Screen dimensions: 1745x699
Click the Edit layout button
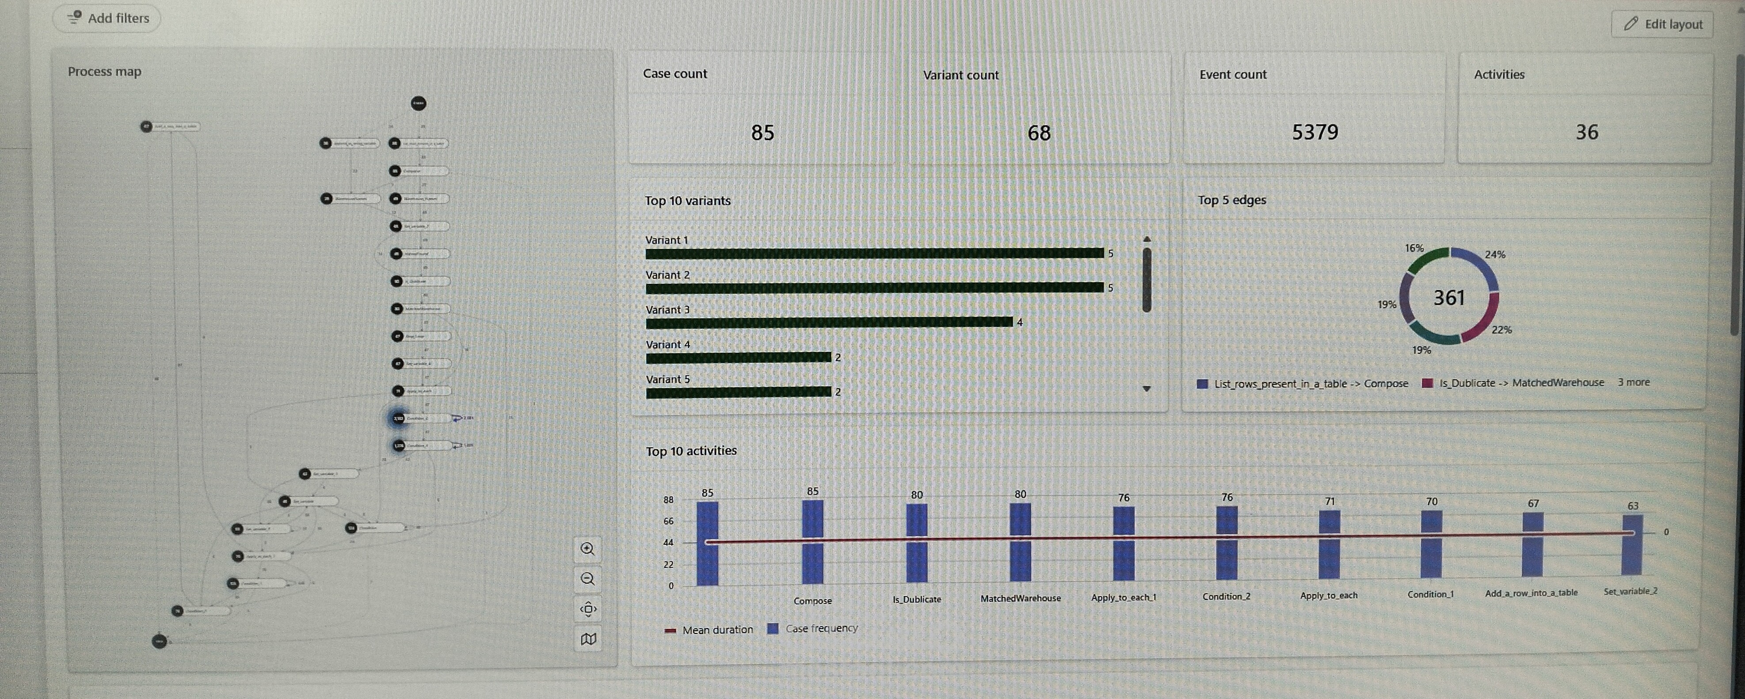(x=1661, y=24)
